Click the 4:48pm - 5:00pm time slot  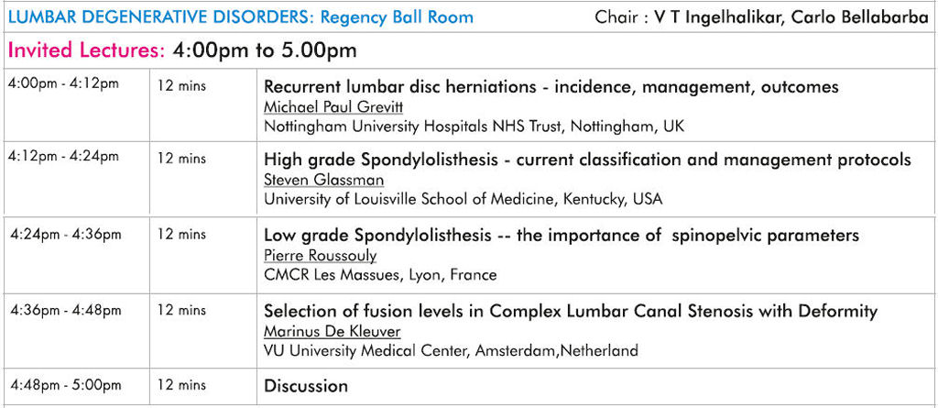click(x=66, y=385)
